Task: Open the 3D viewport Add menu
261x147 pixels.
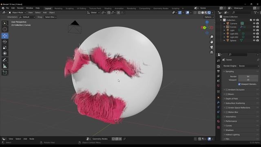Action: click(x=45, y=13)
